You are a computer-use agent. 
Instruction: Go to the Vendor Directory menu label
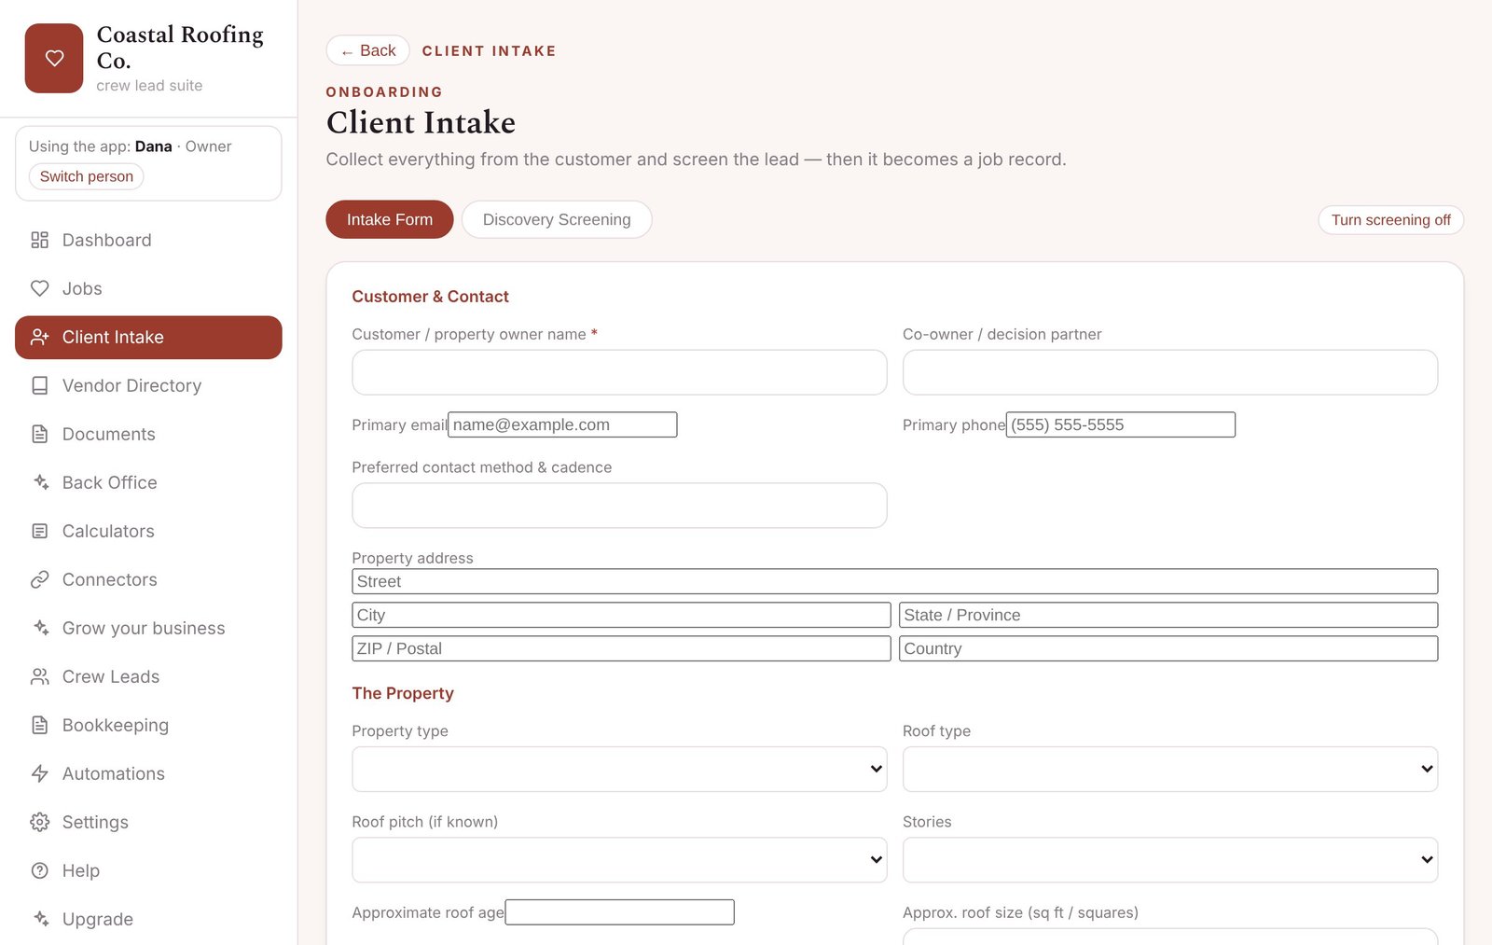(x=131, y=385)
